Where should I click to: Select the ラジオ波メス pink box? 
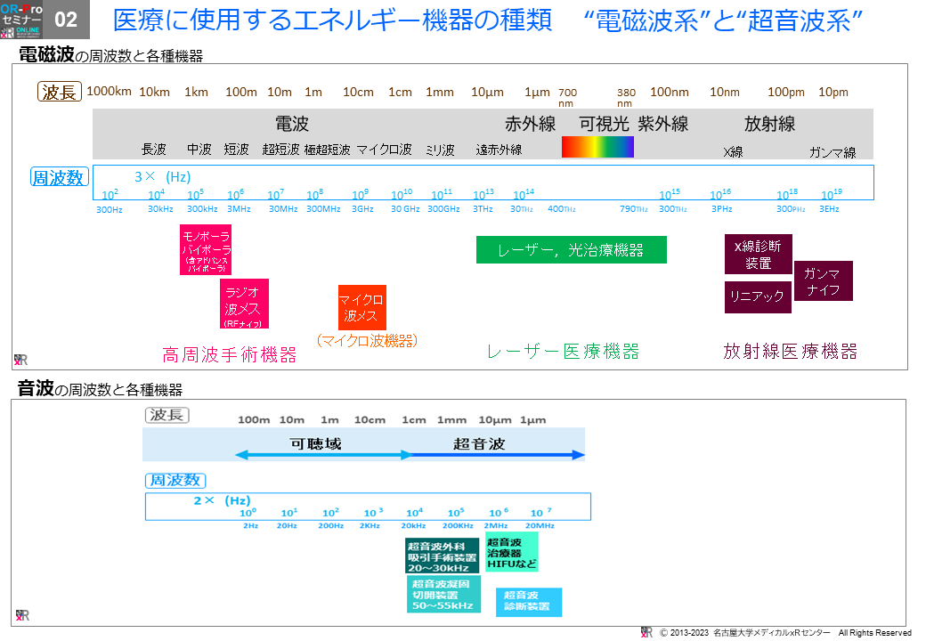pyautogui.click(x=244, y=304)
